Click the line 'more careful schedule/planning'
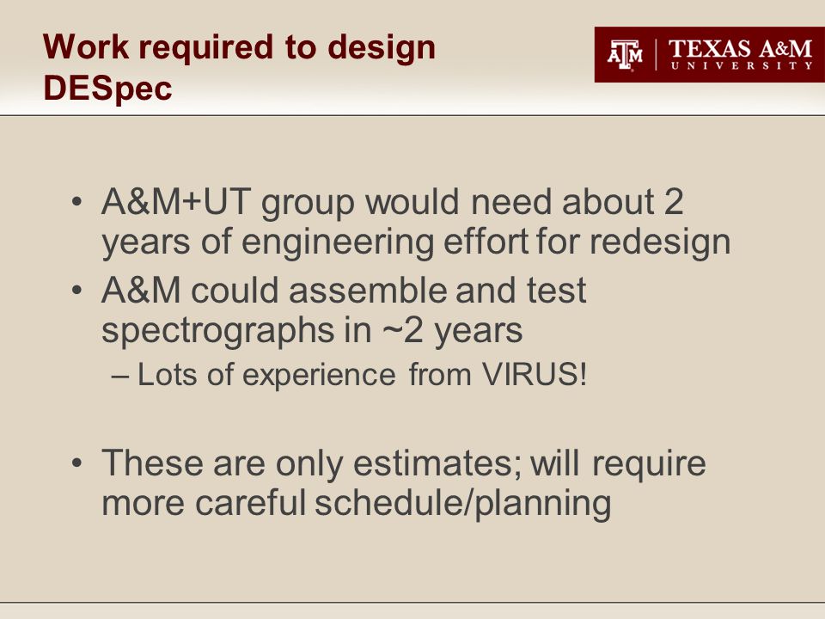This screenshot has width=825, height=619. (356, 504)
